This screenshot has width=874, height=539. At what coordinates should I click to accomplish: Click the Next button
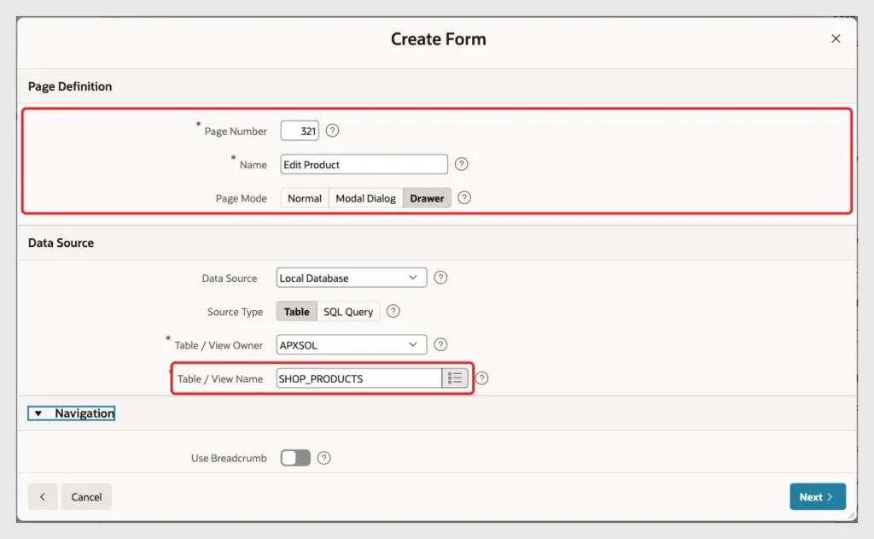pyautogui.click(x=818, y=496)
